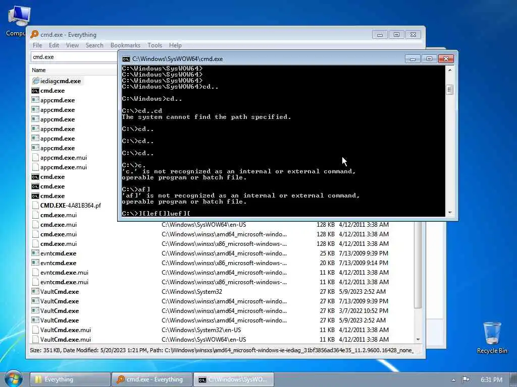Click date 3/7/2022 10:52 PM for VaultCmd.exe
Viewport: 517px width, 387px height.
pyautogui.click(x=364, y=310)
